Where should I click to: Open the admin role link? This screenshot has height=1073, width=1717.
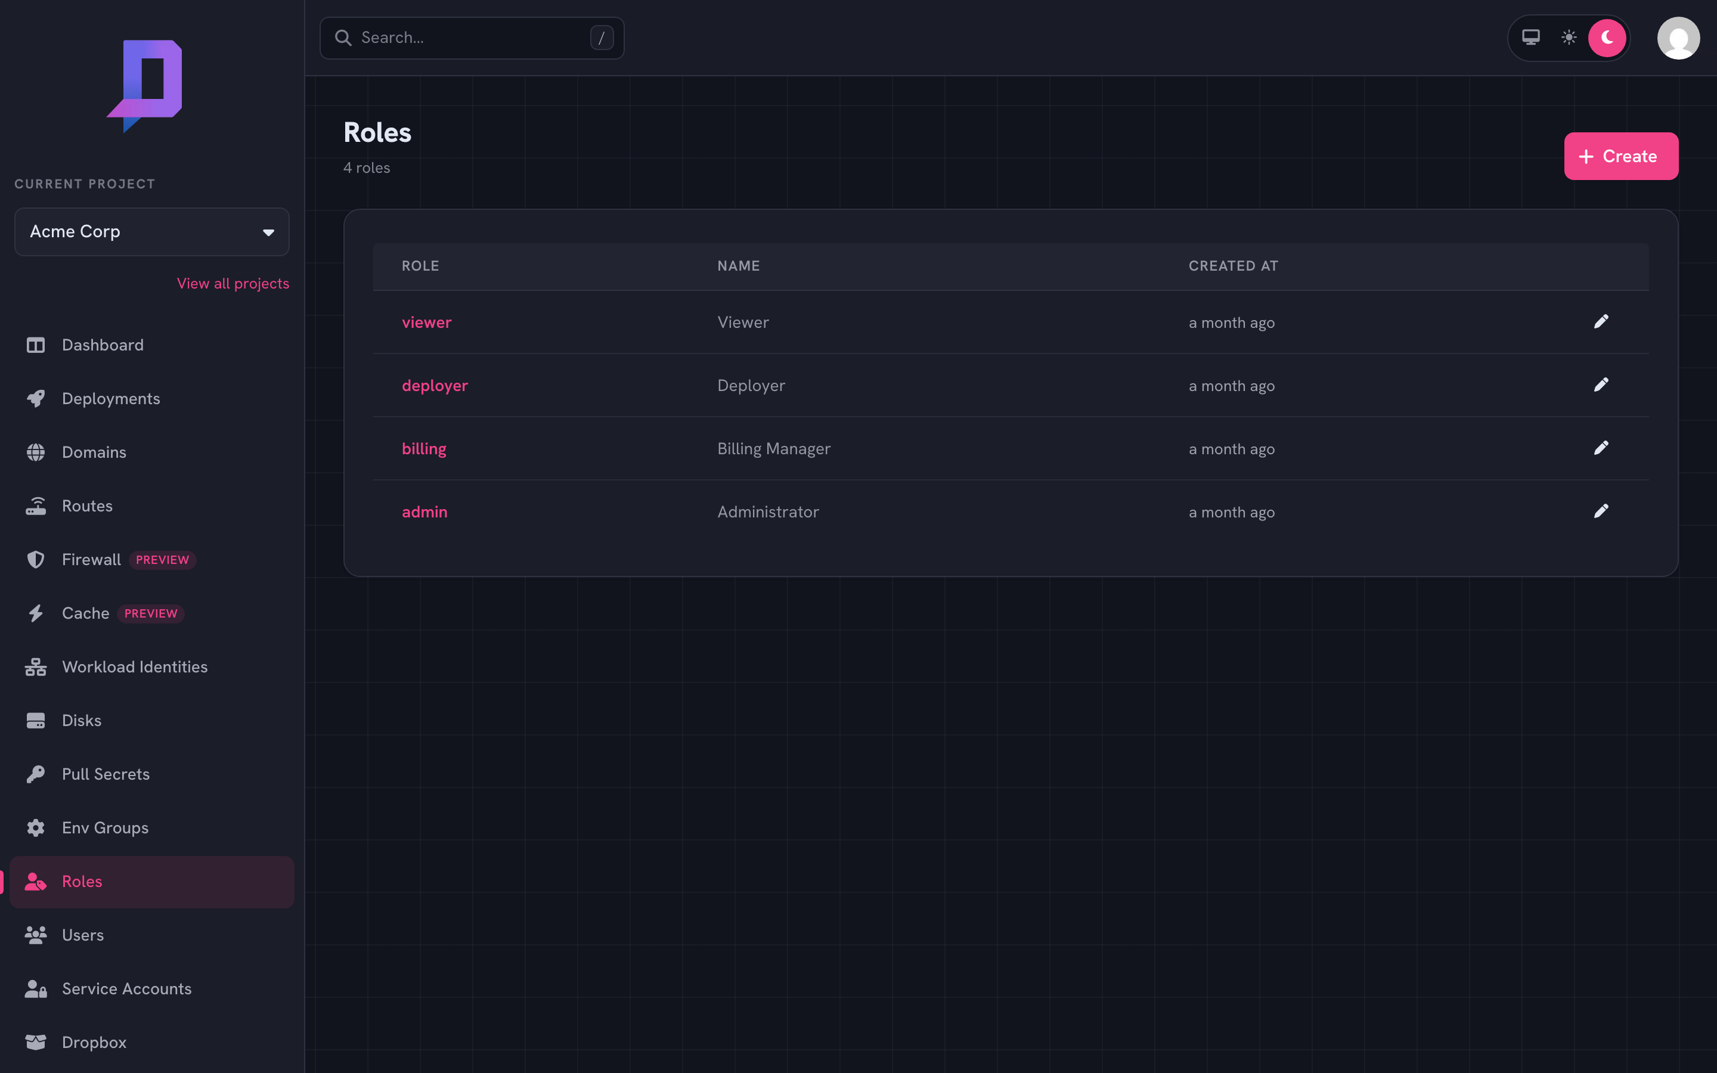pyautogui.click(x=424, y=511)
